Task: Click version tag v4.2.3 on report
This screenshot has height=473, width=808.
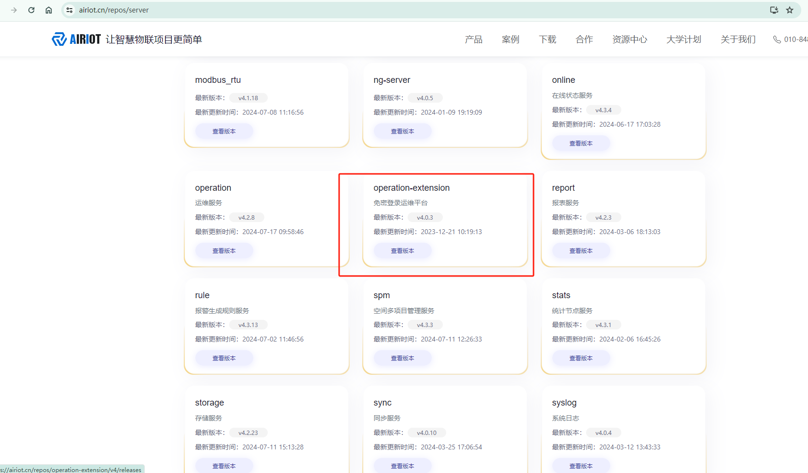Action: tap(603, 217)
